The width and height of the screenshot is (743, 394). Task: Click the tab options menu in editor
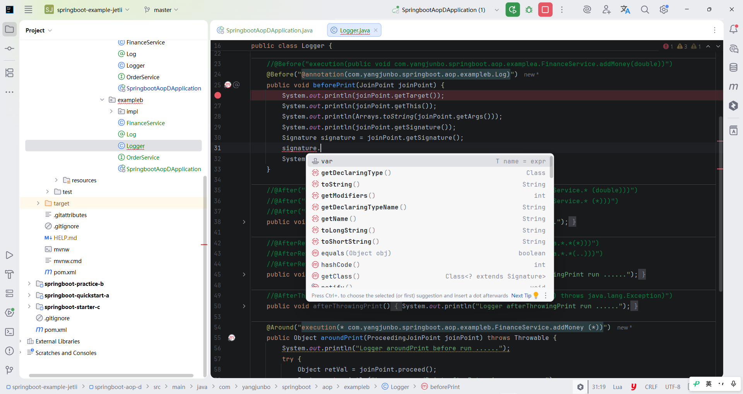point(715,30)
